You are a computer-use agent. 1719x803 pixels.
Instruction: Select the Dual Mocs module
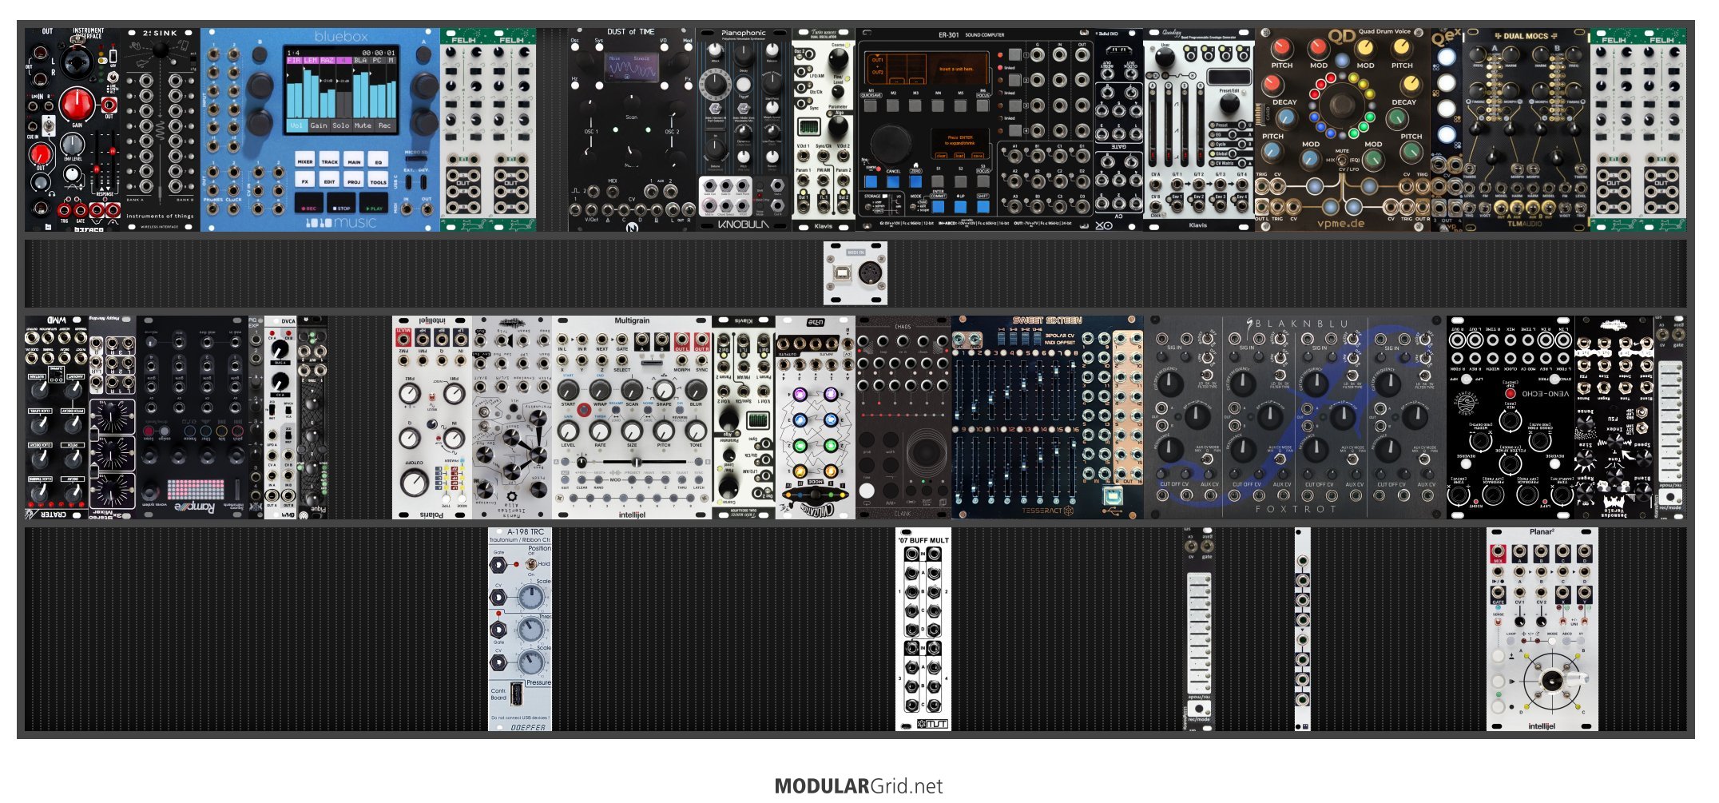tap(1526, 130)
